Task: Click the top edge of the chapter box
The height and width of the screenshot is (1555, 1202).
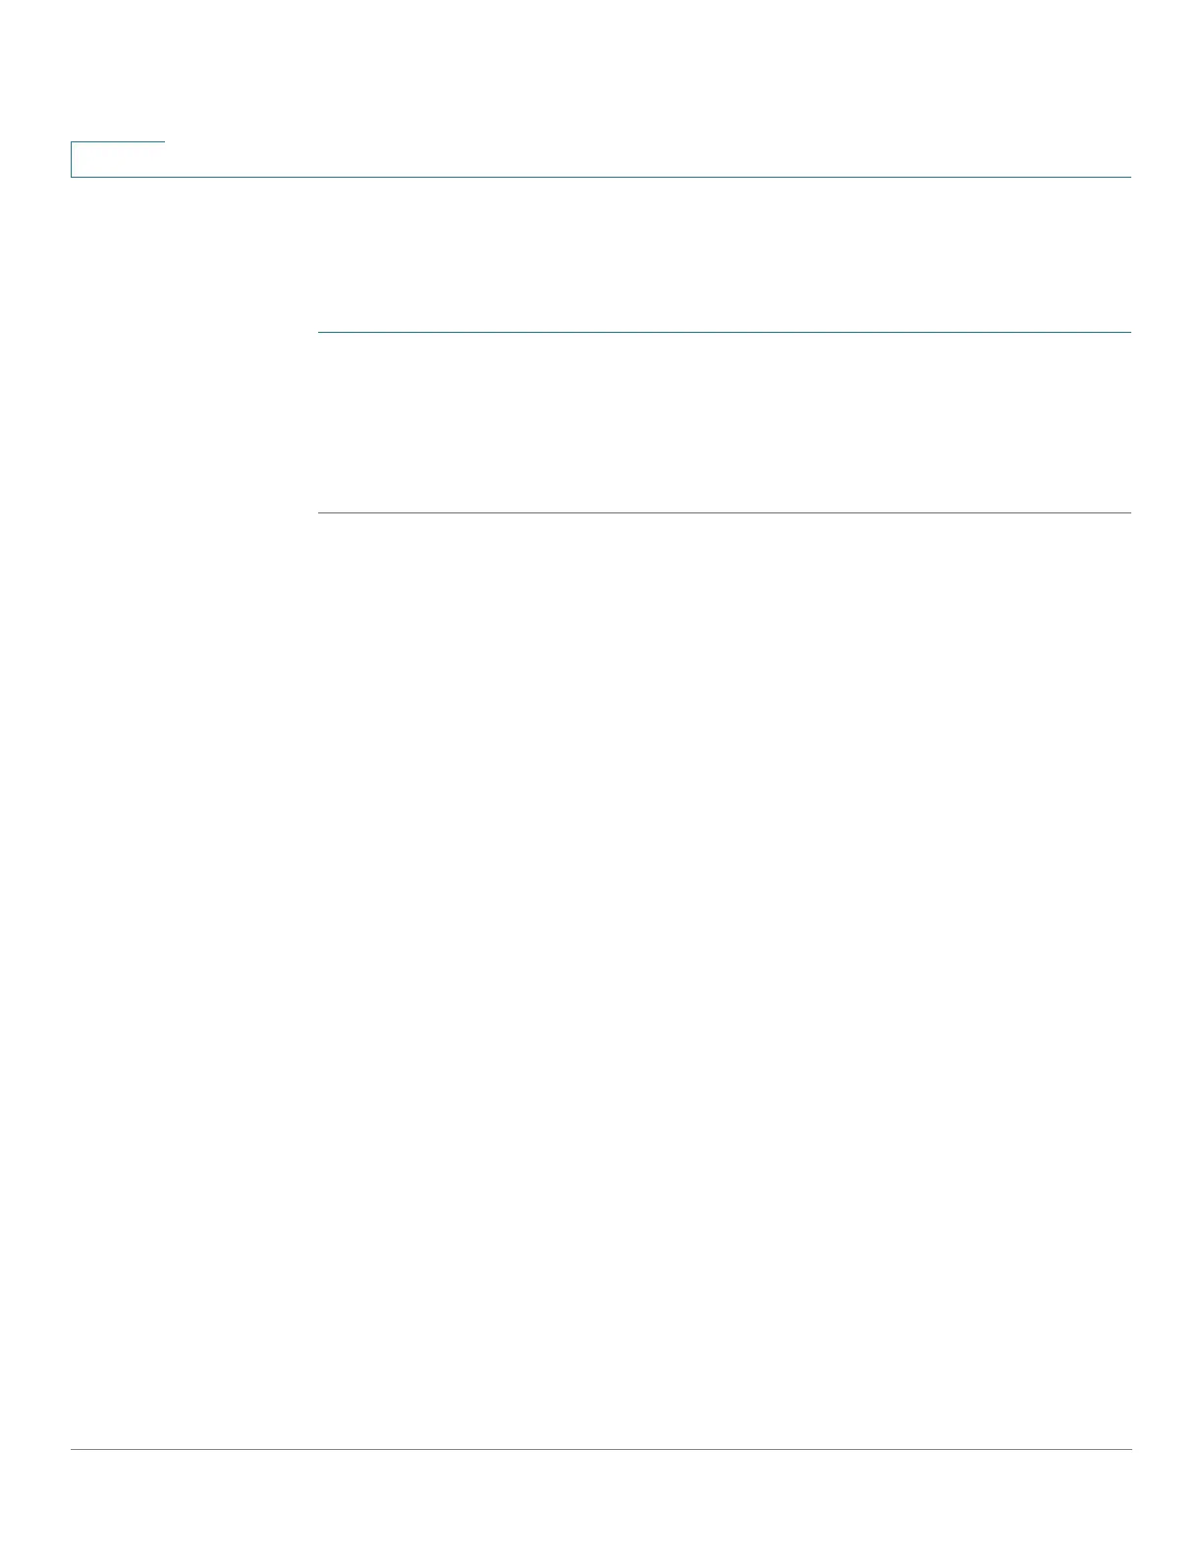Action: pos(118,142)
